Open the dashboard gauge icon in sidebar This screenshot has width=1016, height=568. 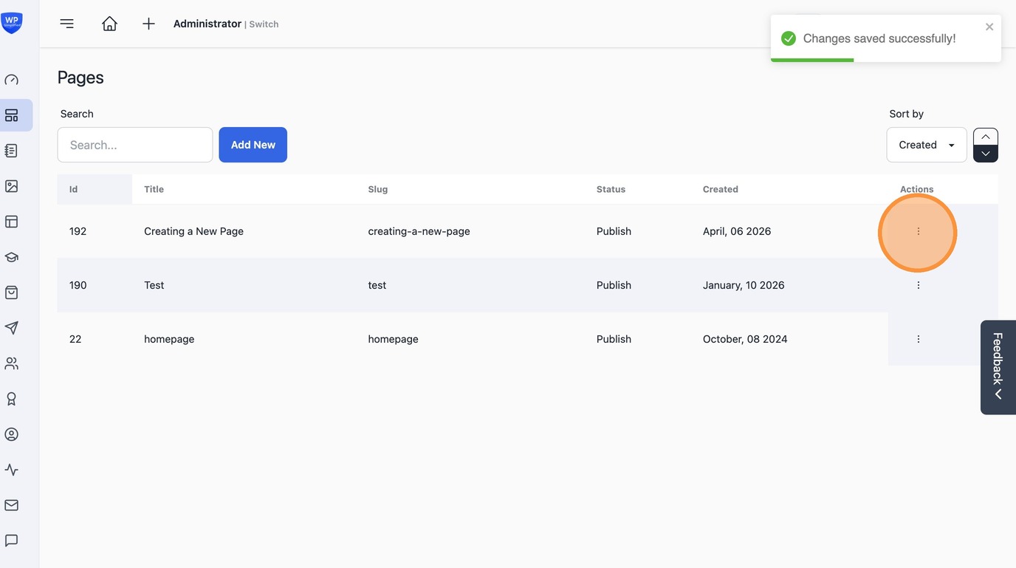[12, 80]
